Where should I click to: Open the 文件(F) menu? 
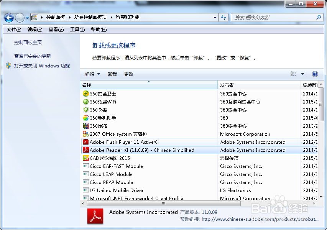coord(14,30)
